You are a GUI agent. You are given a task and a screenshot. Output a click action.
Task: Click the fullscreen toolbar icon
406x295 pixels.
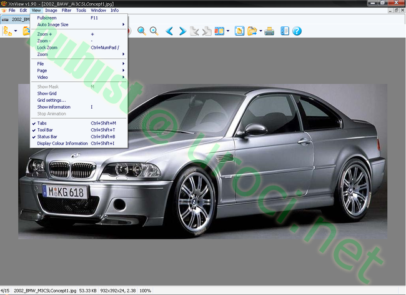pyautogui.click(x=239, y=31)
